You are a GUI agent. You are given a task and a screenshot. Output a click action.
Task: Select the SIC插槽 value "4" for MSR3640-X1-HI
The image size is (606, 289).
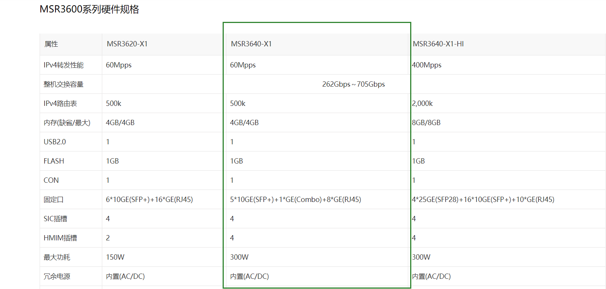[x=414, y=219]
